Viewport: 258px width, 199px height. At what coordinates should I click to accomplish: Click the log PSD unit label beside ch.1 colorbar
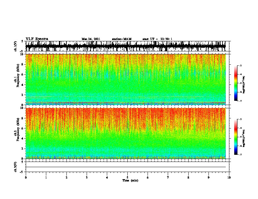click(244, 85)
